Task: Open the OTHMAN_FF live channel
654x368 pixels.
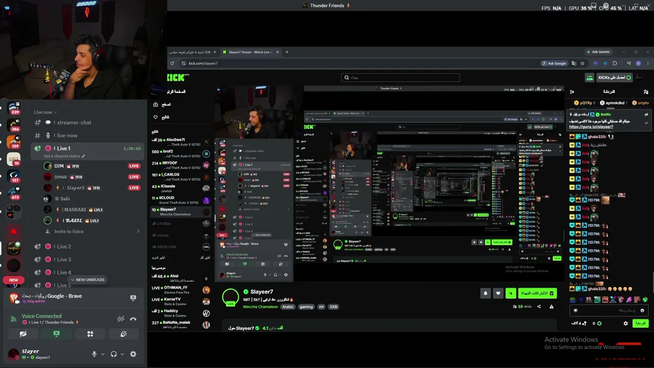Action: pyautogui.click(x=181, y=290)
